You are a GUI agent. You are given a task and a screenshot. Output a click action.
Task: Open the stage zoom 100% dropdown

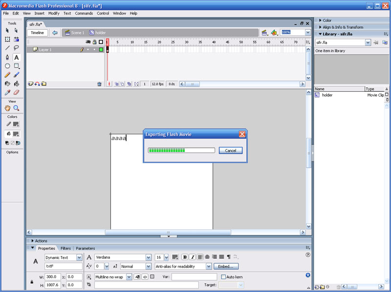(x=308, y=32)
